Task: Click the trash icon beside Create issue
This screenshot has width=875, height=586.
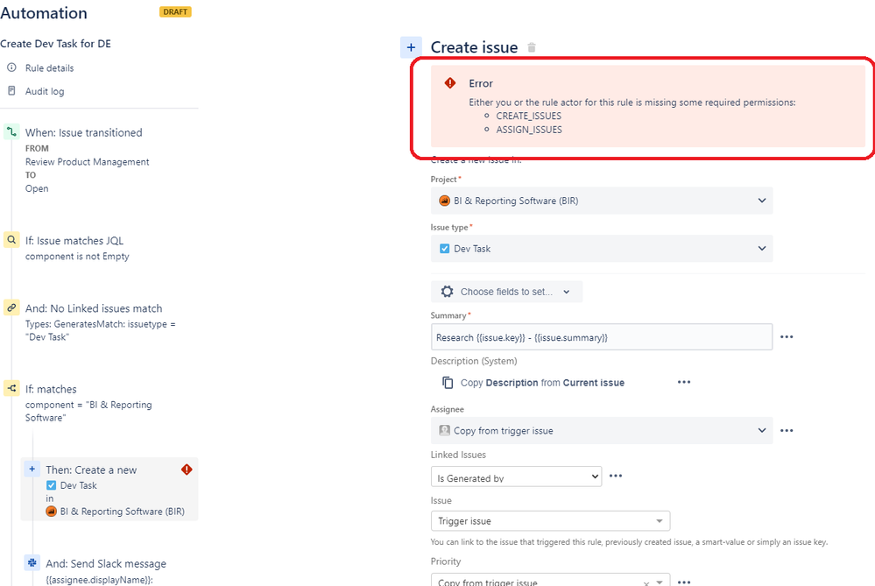Action: (532, 47)
